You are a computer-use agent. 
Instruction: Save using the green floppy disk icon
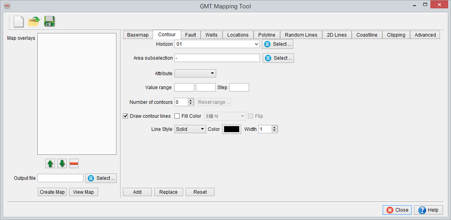(49, 21)
